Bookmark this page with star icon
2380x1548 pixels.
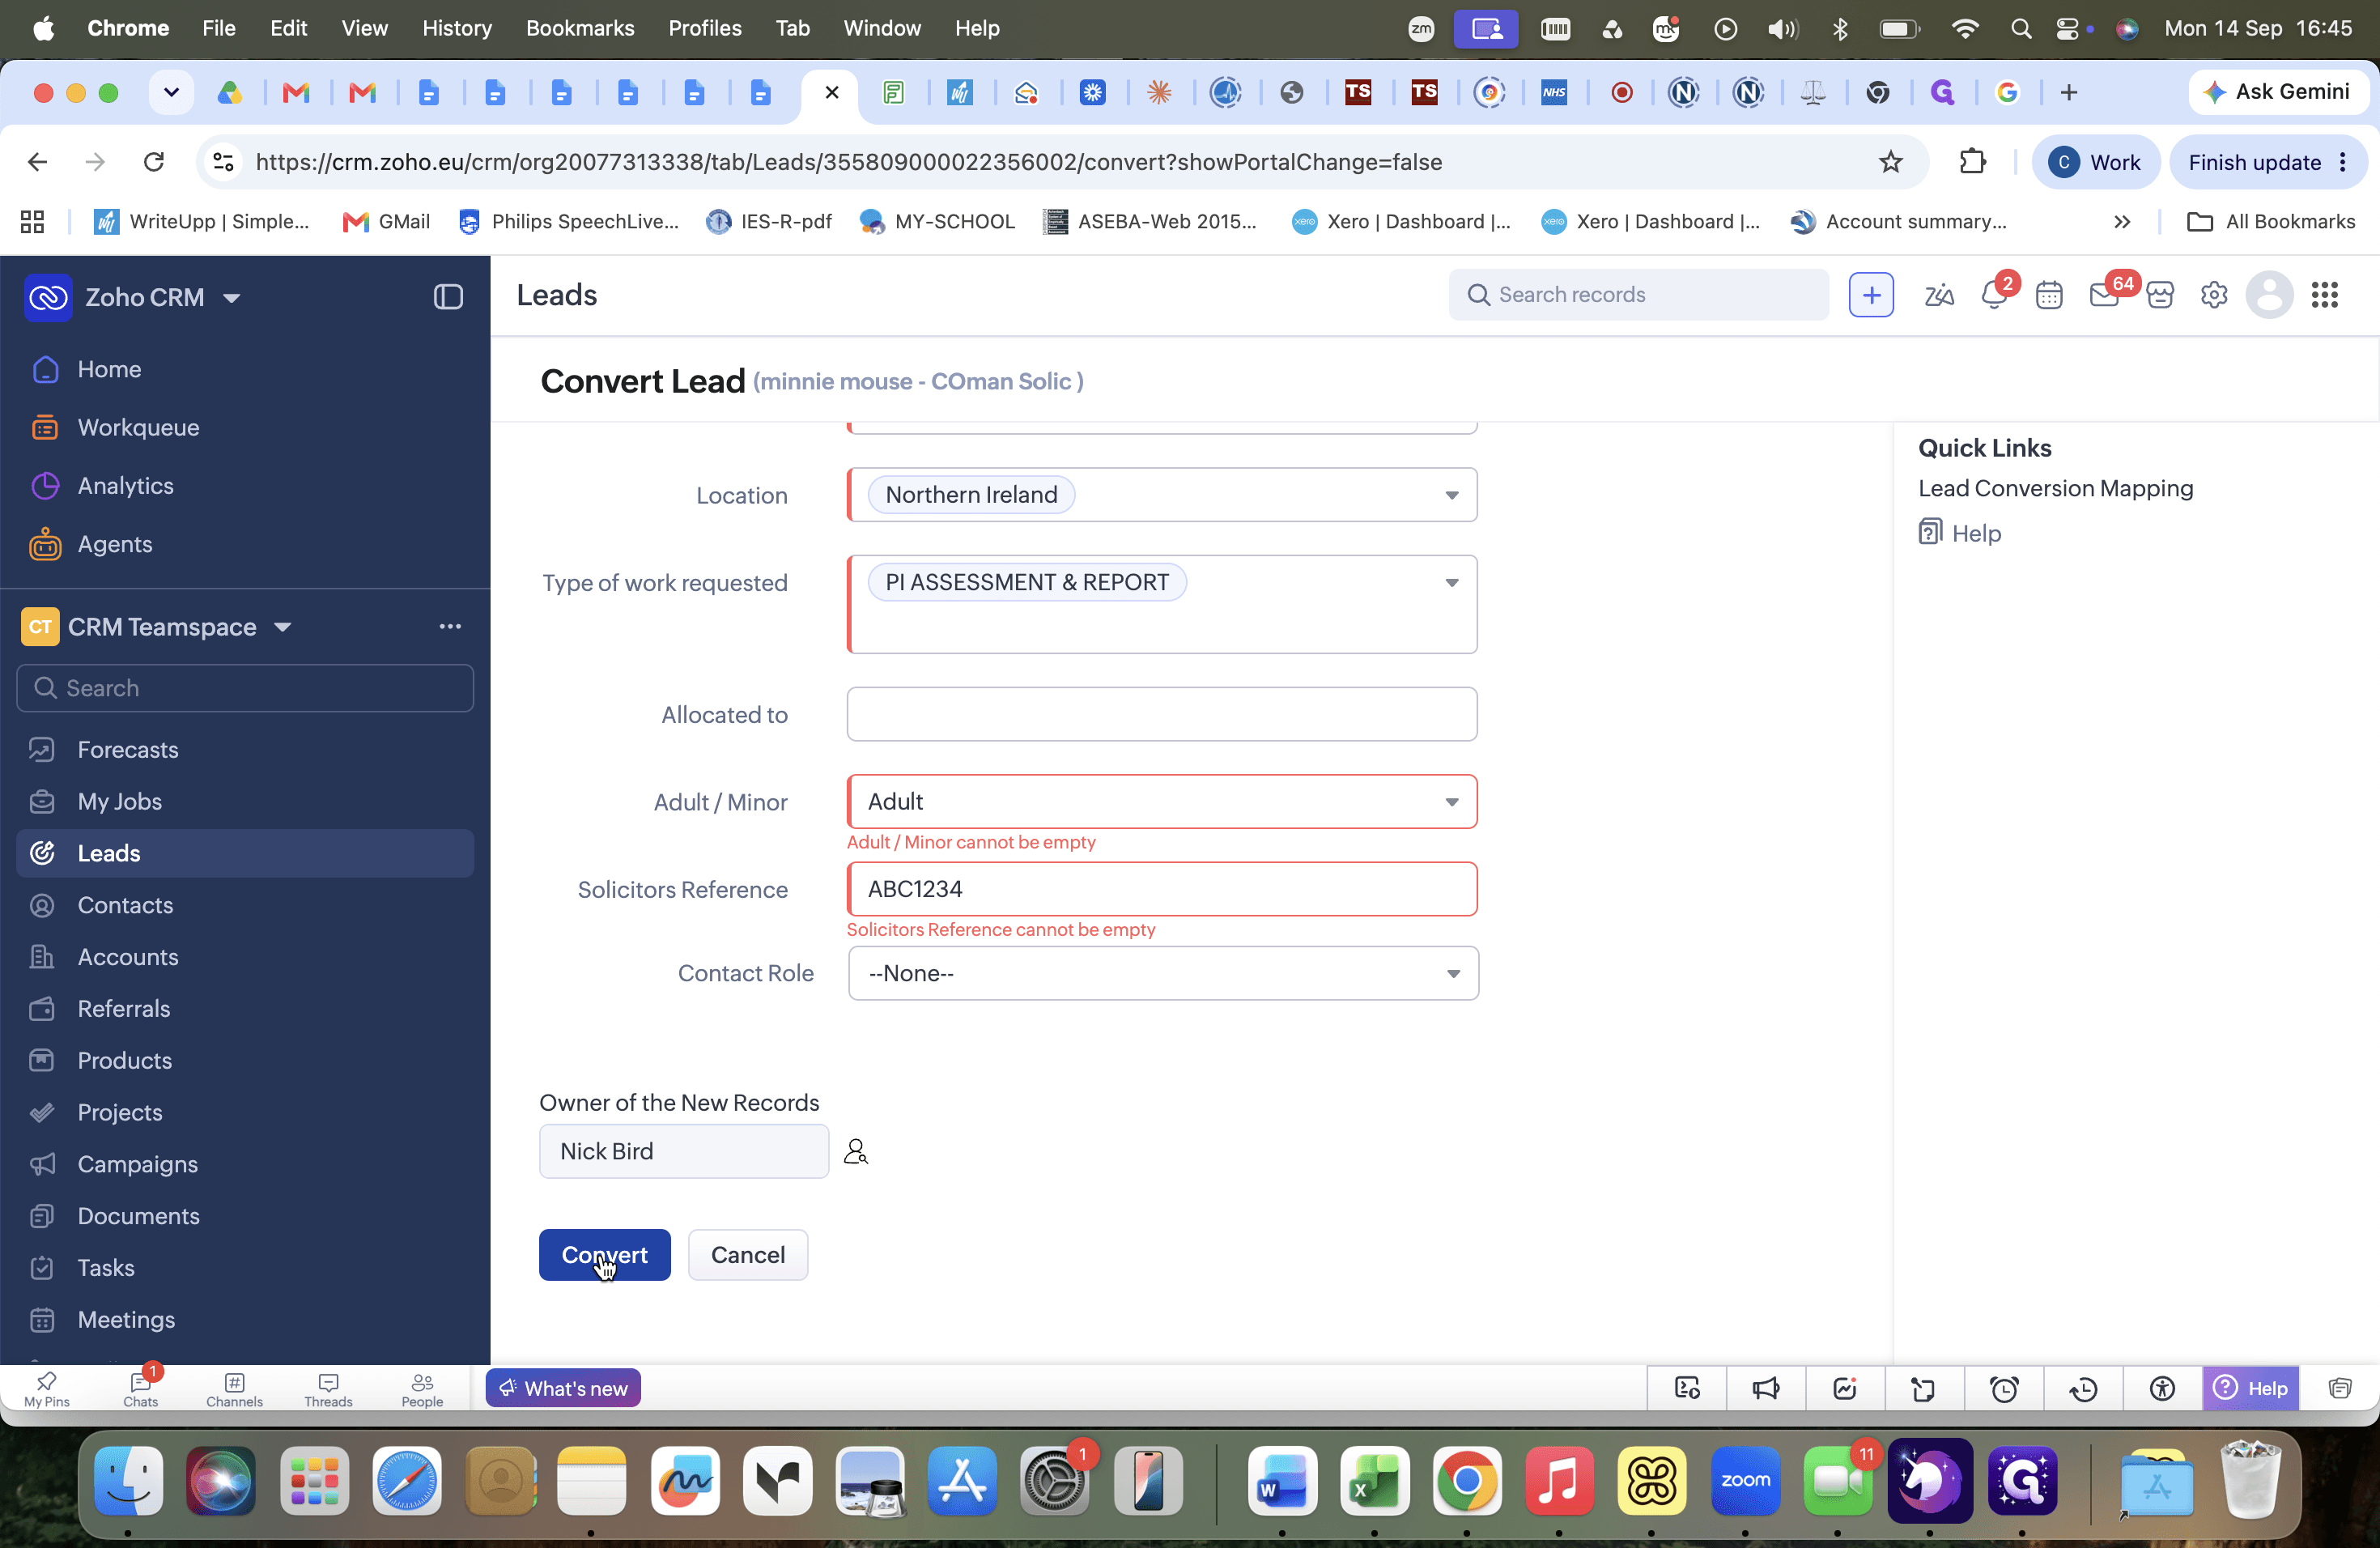click(1890, 162)
